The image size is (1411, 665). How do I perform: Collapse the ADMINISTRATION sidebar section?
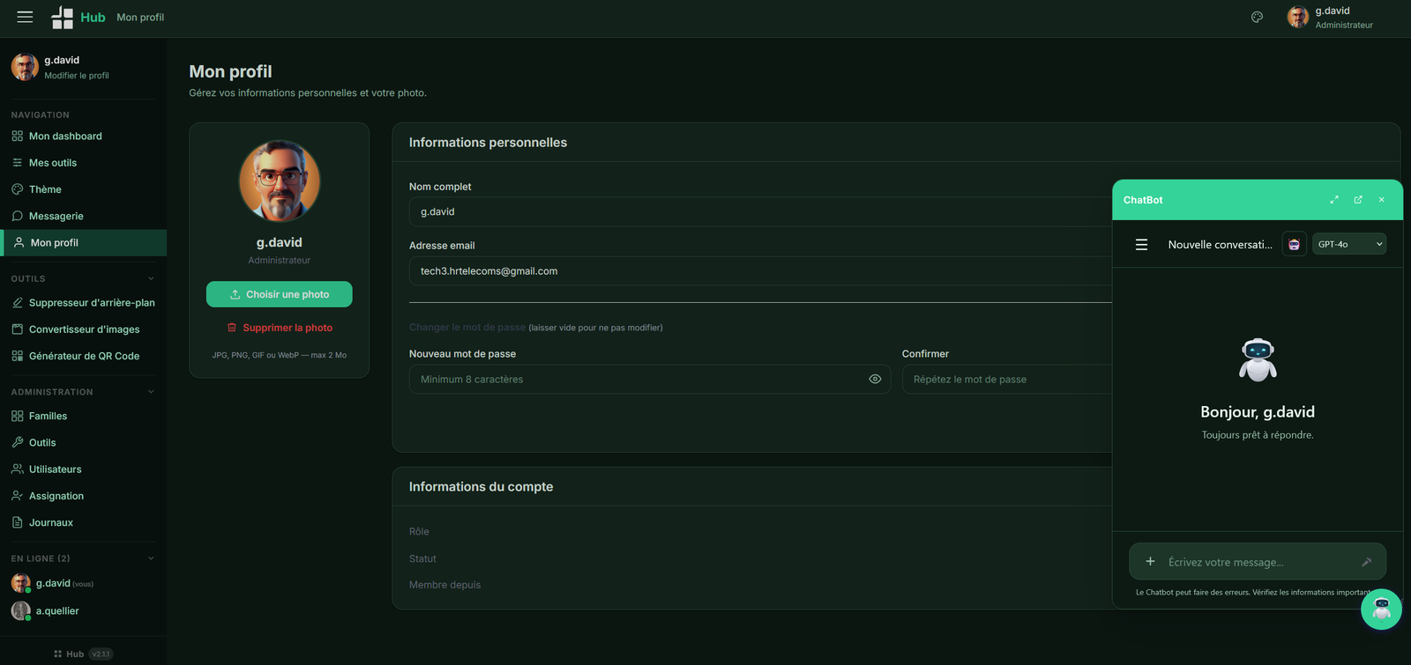[151, 392]
